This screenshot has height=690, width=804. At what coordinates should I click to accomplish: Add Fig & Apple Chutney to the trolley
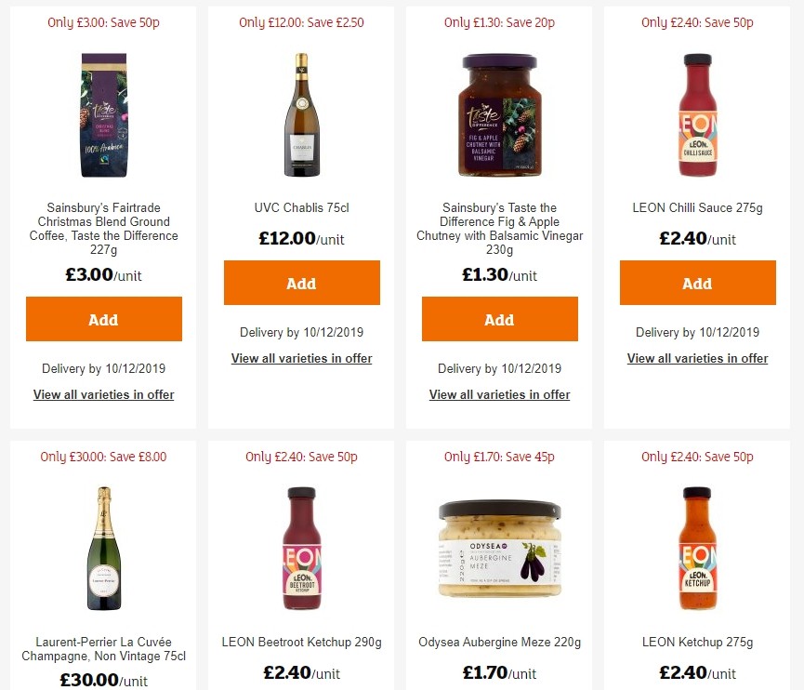(x=499, y=319)
